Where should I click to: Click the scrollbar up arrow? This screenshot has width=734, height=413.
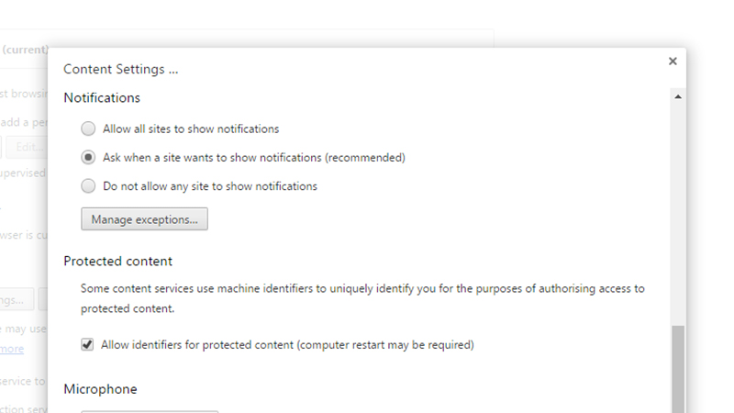[x=678, y=97]
